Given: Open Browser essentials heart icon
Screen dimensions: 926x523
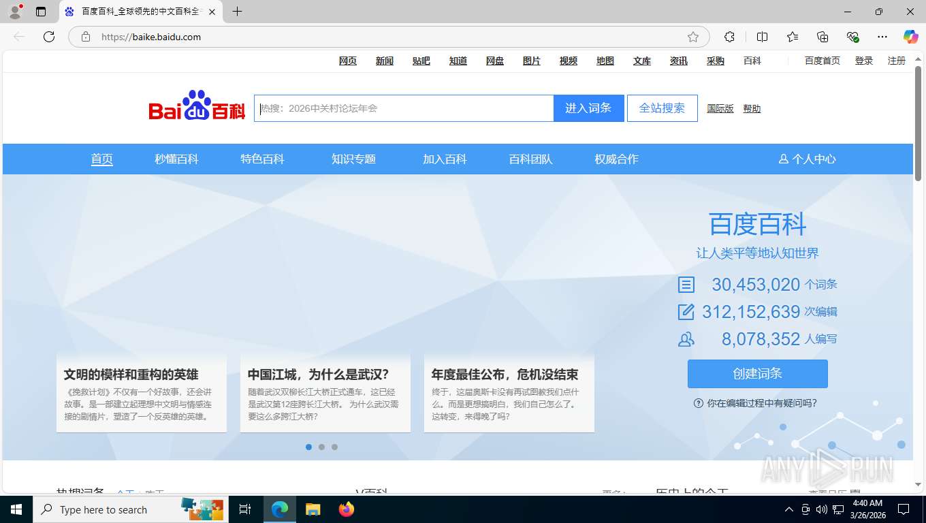Looking at the screenshot, I should pyautogui.click(x=852, y=37).
